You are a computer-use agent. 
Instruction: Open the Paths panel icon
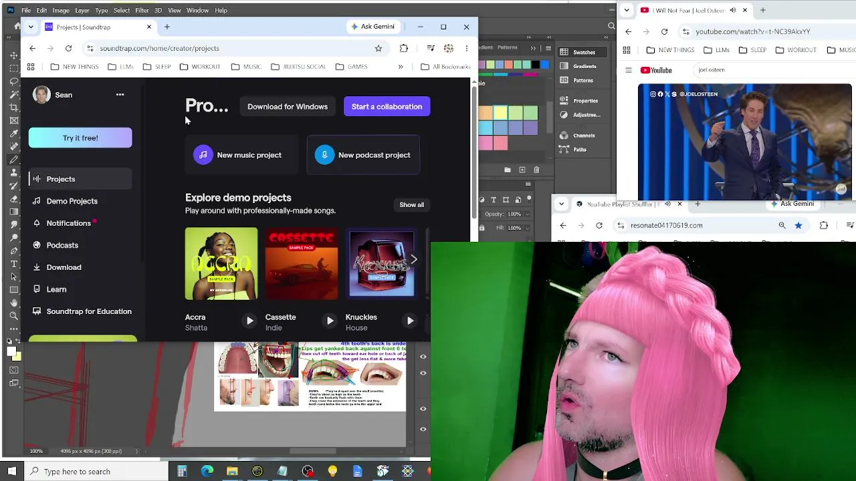click(564, 150)
